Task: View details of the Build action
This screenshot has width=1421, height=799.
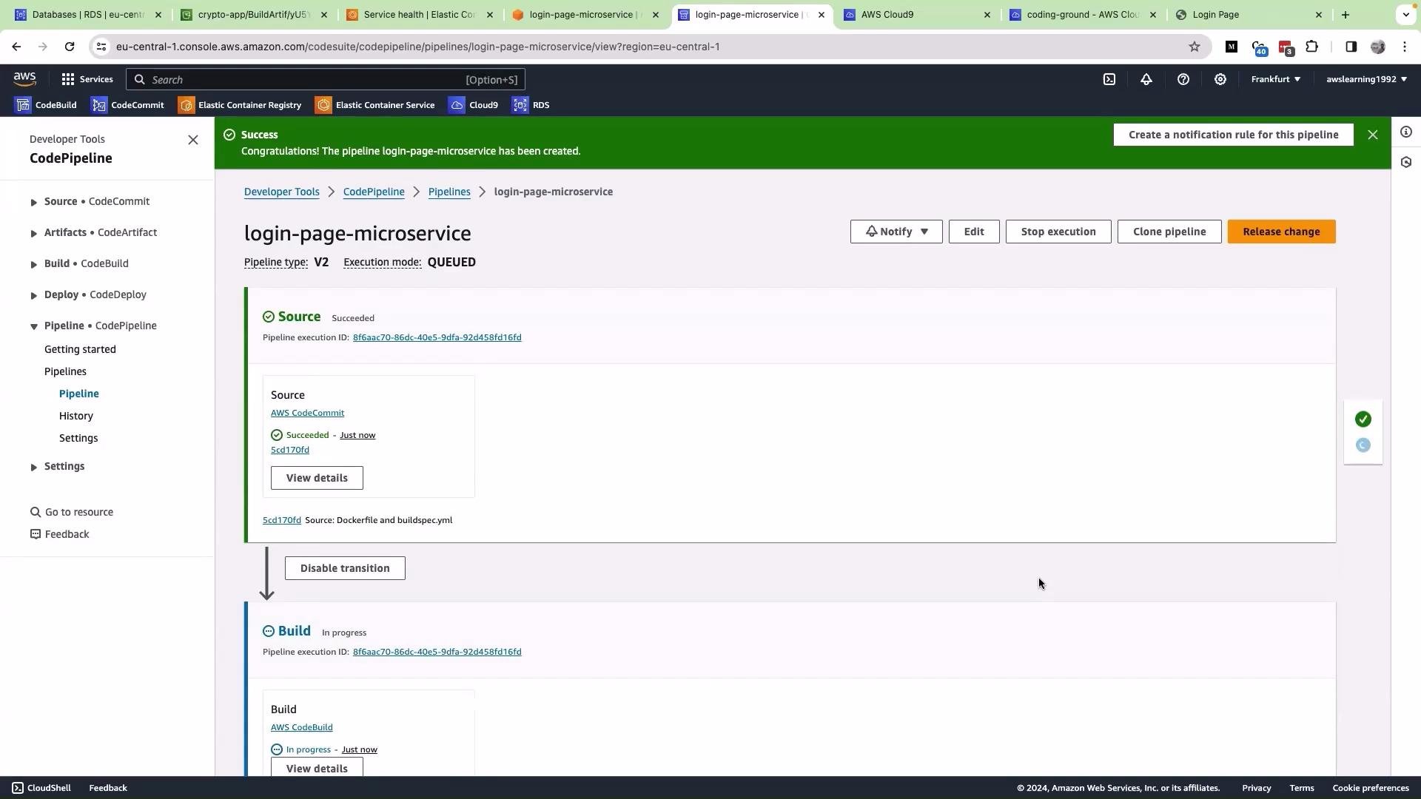Action: click(317, 767)
